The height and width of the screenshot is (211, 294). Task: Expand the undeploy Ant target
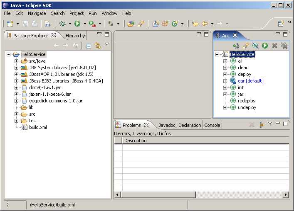tap(225, 107)
